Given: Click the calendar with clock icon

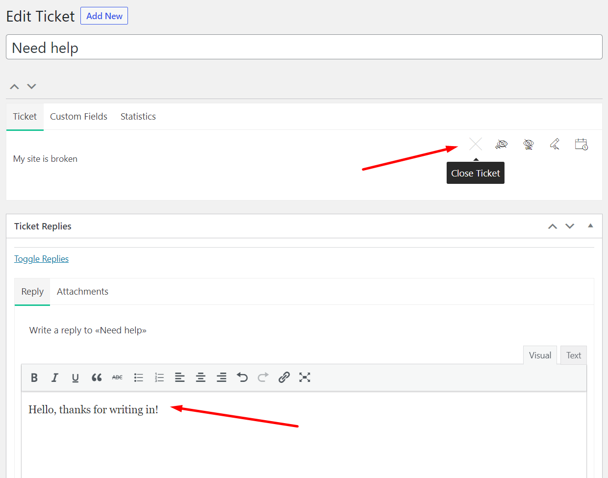Looking at the screenshot, I should (x=581, y=144).
